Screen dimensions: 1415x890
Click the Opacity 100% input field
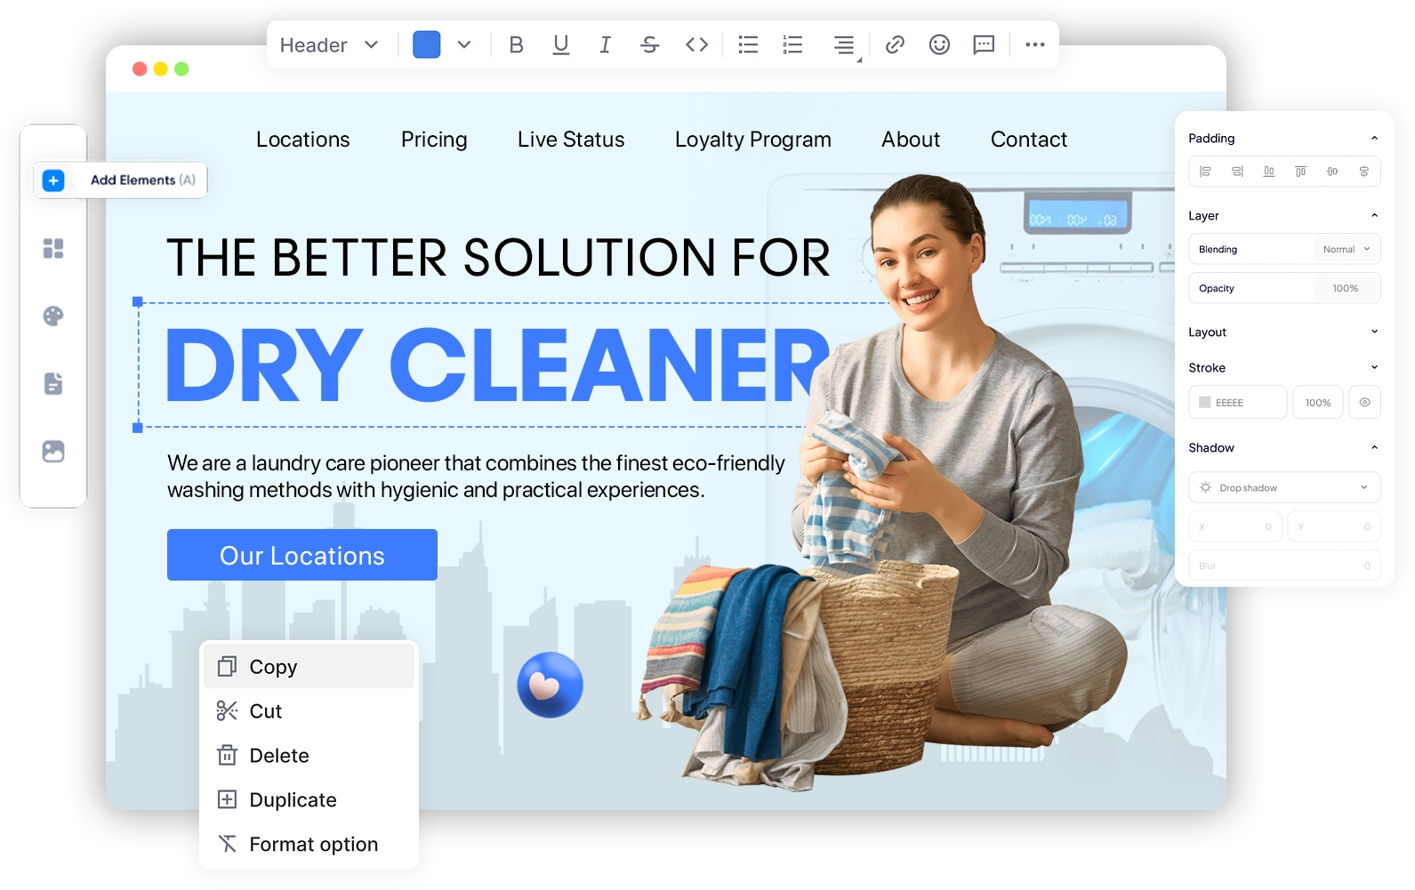[x=1345, y=289]
